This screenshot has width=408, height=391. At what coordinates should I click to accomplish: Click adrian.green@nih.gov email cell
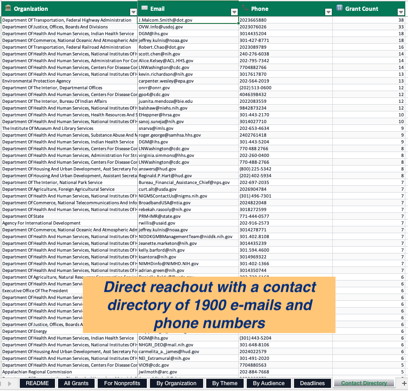[188, 271]
